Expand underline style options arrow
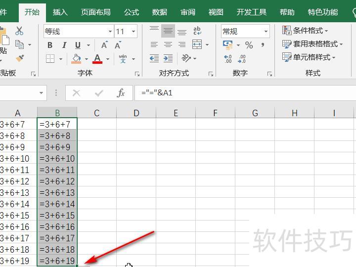 point(89,45)
